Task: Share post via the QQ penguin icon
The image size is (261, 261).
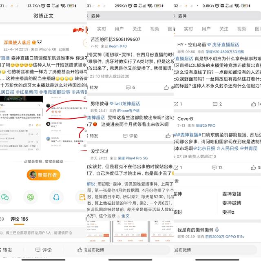Action: pyautogui.click(x=56, y=197)
